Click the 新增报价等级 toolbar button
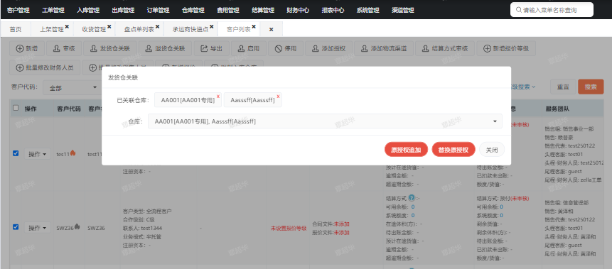The image size is (612, 269). point(506,49)
